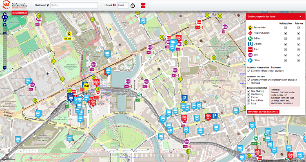Screen dimensions: 306x162
Task: Uncheck the Taxis mobility option
Action: click(x=249, y=103)
